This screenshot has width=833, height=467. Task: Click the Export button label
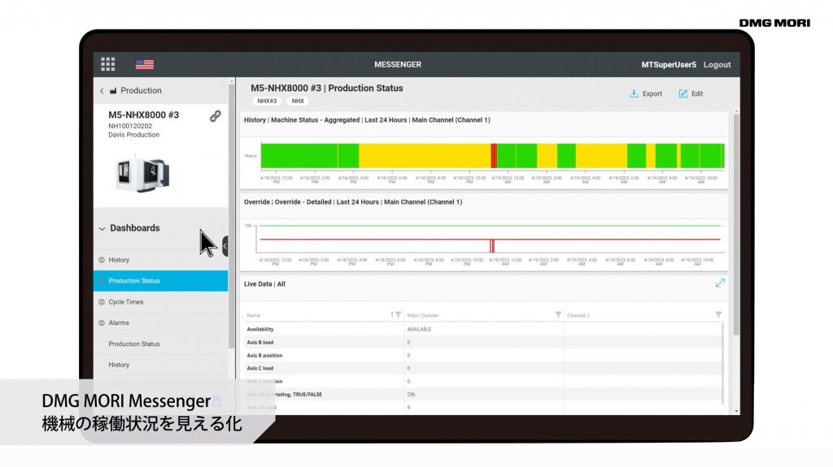click(x=652, y=94)
